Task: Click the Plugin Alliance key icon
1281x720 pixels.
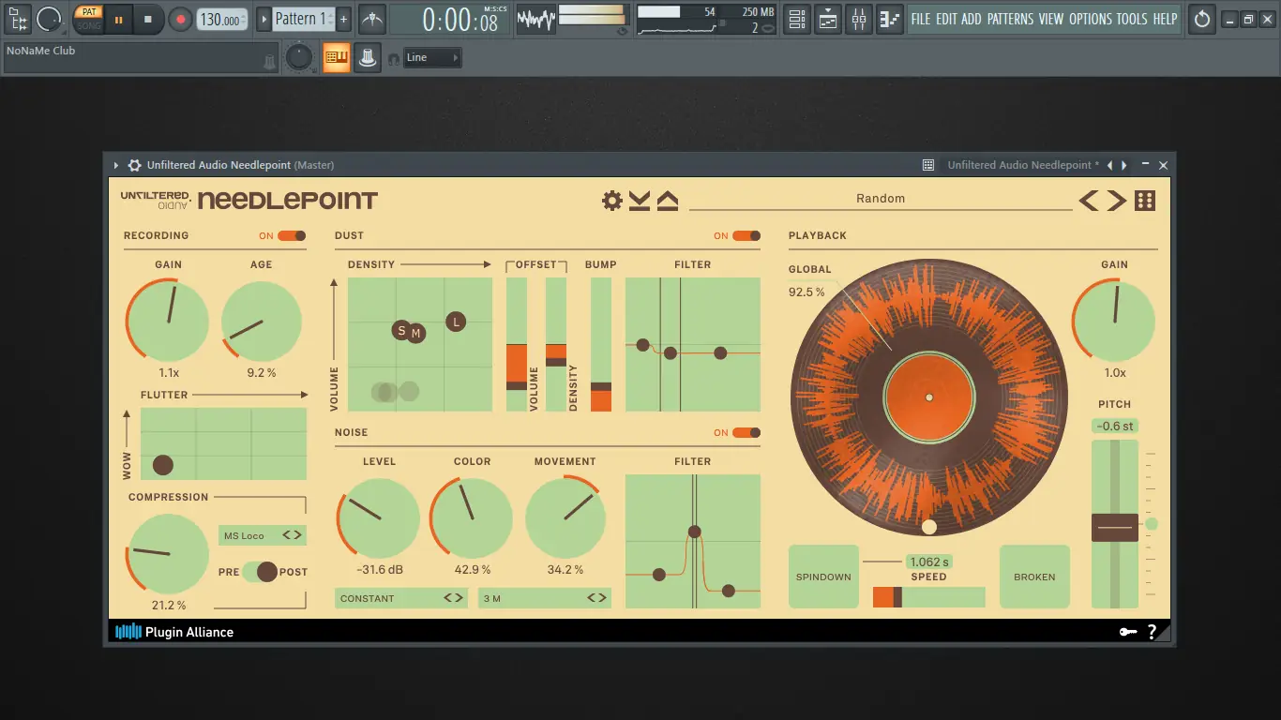Action: click(1127, 631)
